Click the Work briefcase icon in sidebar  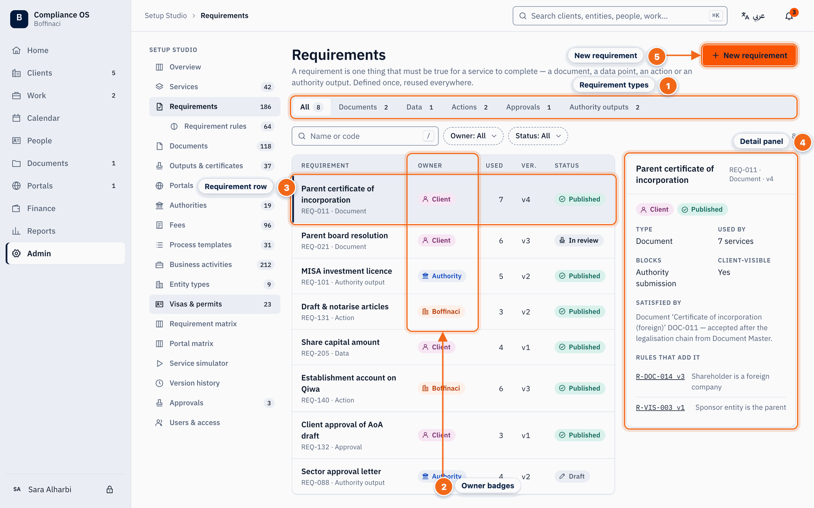coord(16,96)
